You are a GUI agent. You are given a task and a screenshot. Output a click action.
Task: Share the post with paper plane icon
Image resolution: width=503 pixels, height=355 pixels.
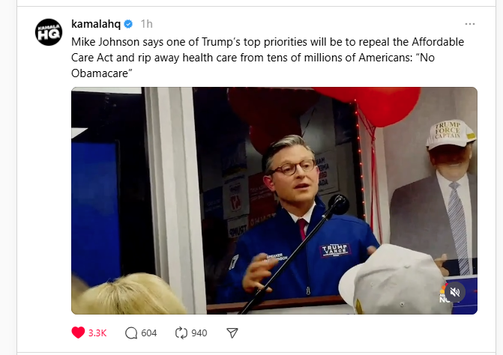(x=232, y=333)
